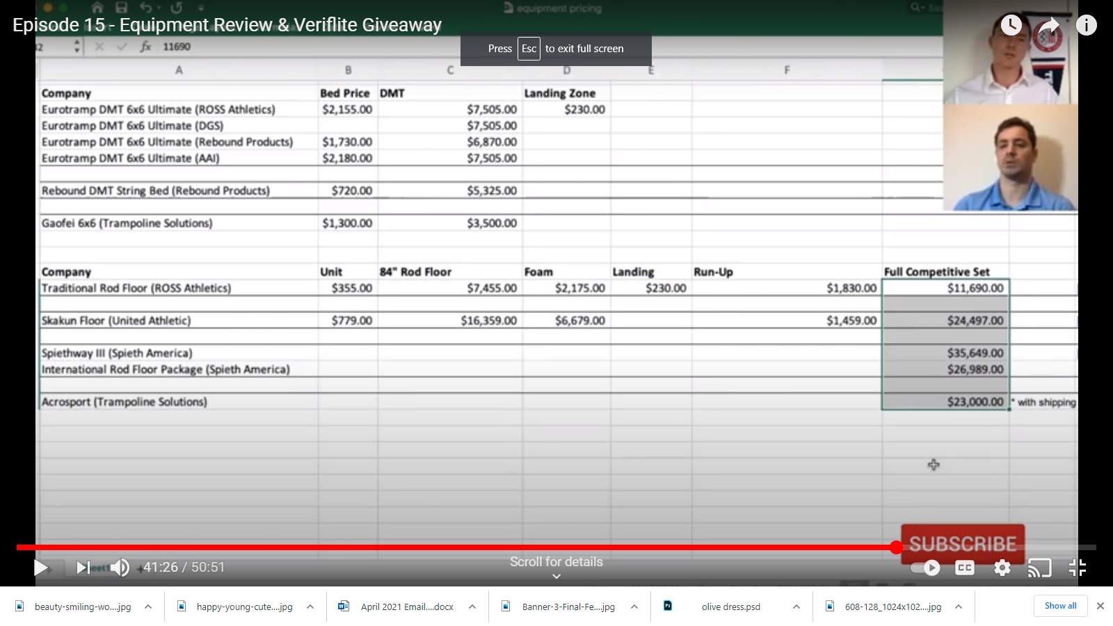The image size is (1113, 626).
Task: Click the Excel home icon
Action: click(x=97, y=8)
